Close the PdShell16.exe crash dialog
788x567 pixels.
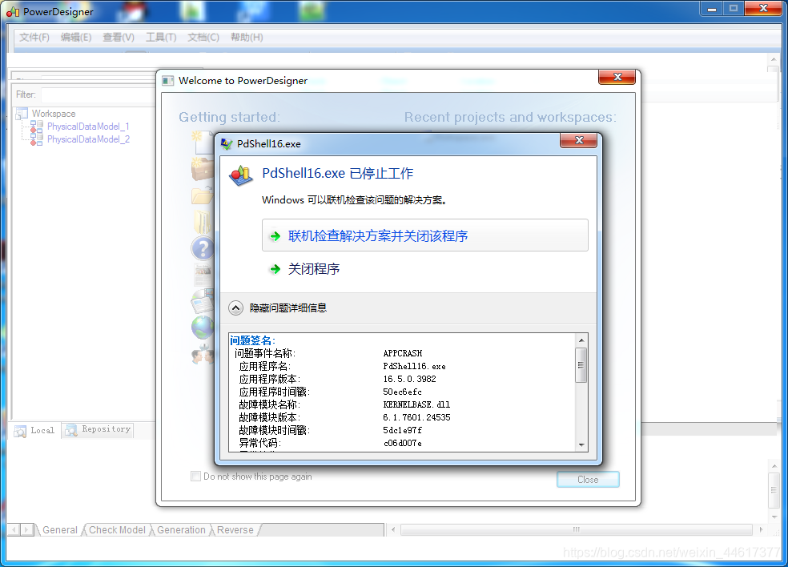coord(578,140)
